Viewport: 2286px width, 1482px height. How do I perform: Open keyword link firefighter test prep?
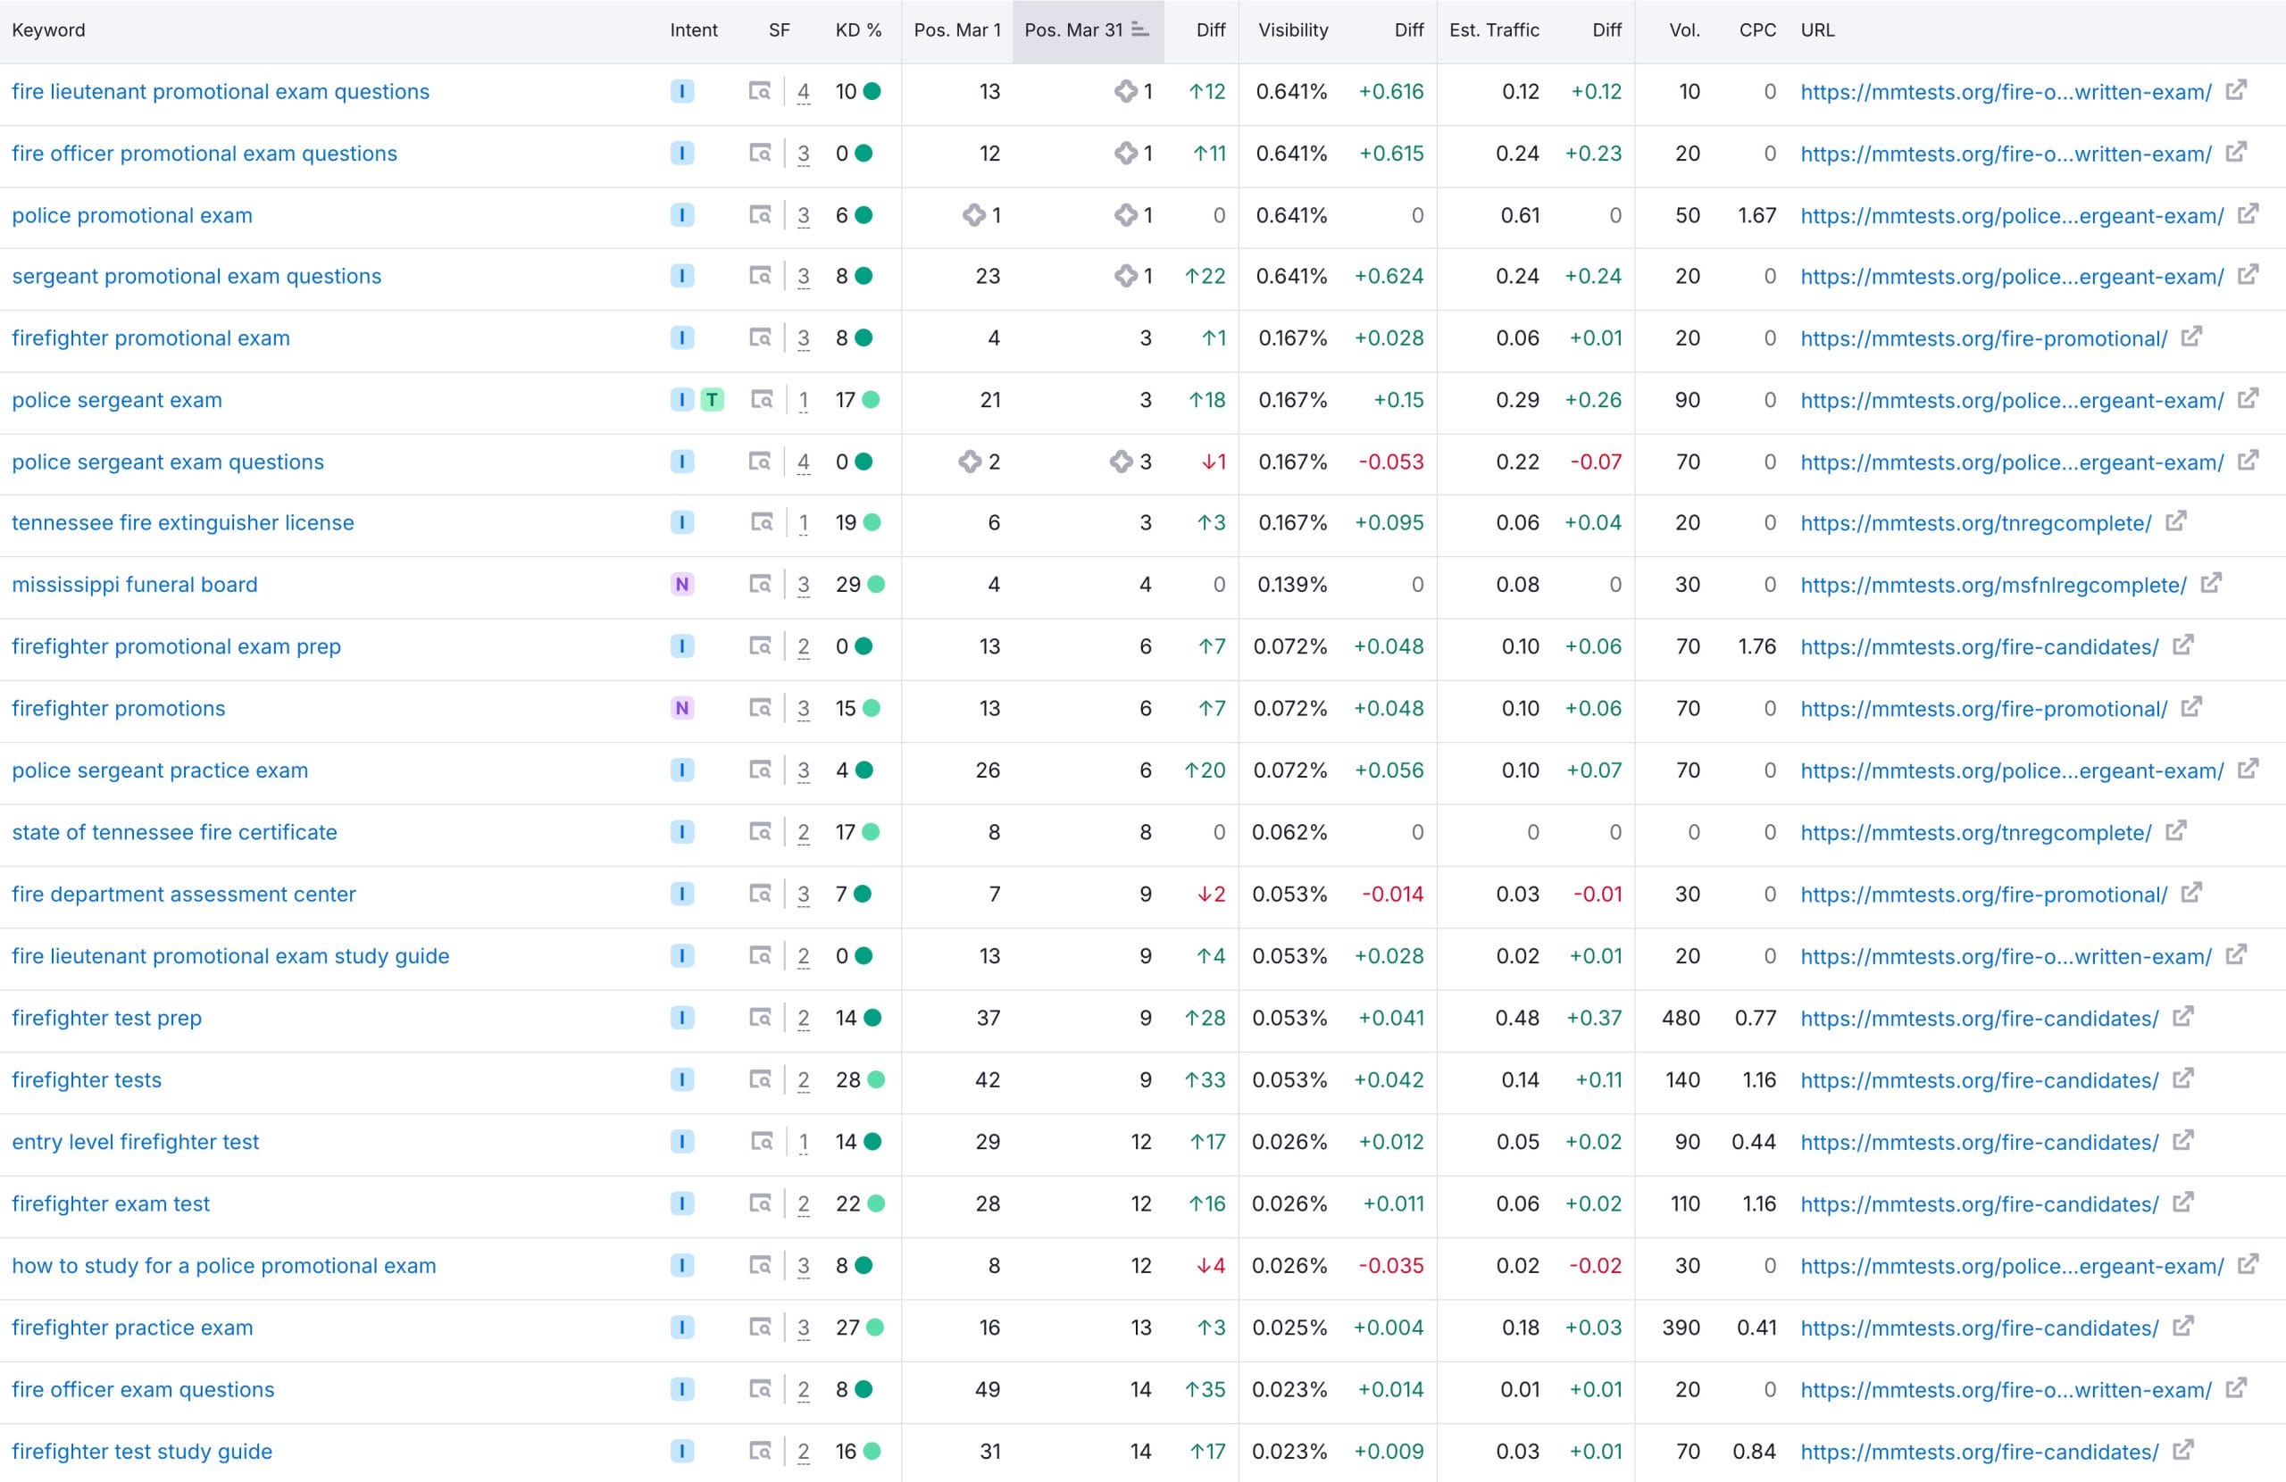coord(106,1018)
